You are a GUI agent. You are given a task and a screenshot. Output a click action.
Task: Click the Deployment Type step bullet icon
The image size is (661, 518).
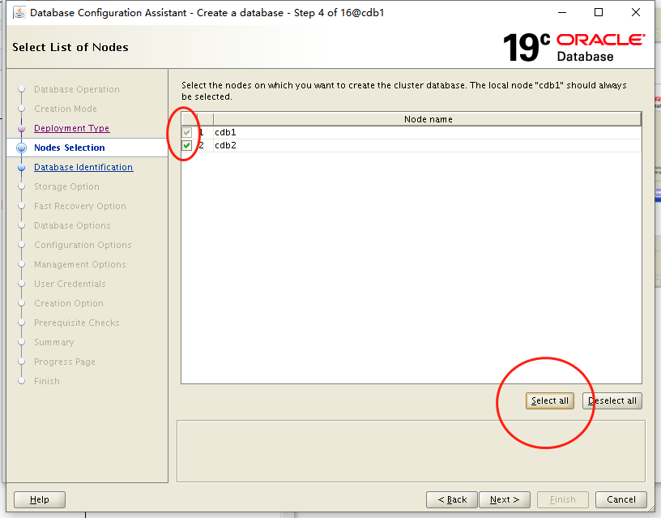(22, 128)
